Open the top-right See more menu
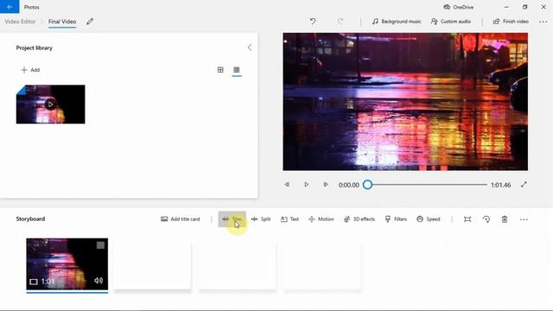553x311 pixels. pyautogui.click(x=543, y=22)
